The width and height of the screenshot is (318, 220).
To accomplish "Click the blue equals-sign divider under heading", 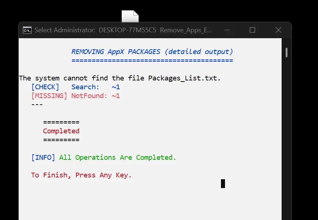I will (x=152, y=61).
